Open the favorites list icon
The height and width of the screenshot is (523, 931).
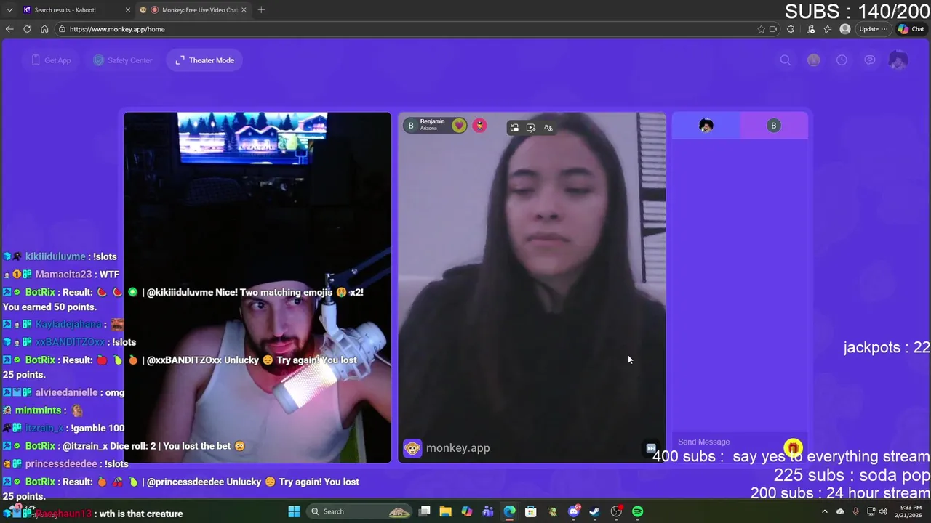[x=828, y=29]
